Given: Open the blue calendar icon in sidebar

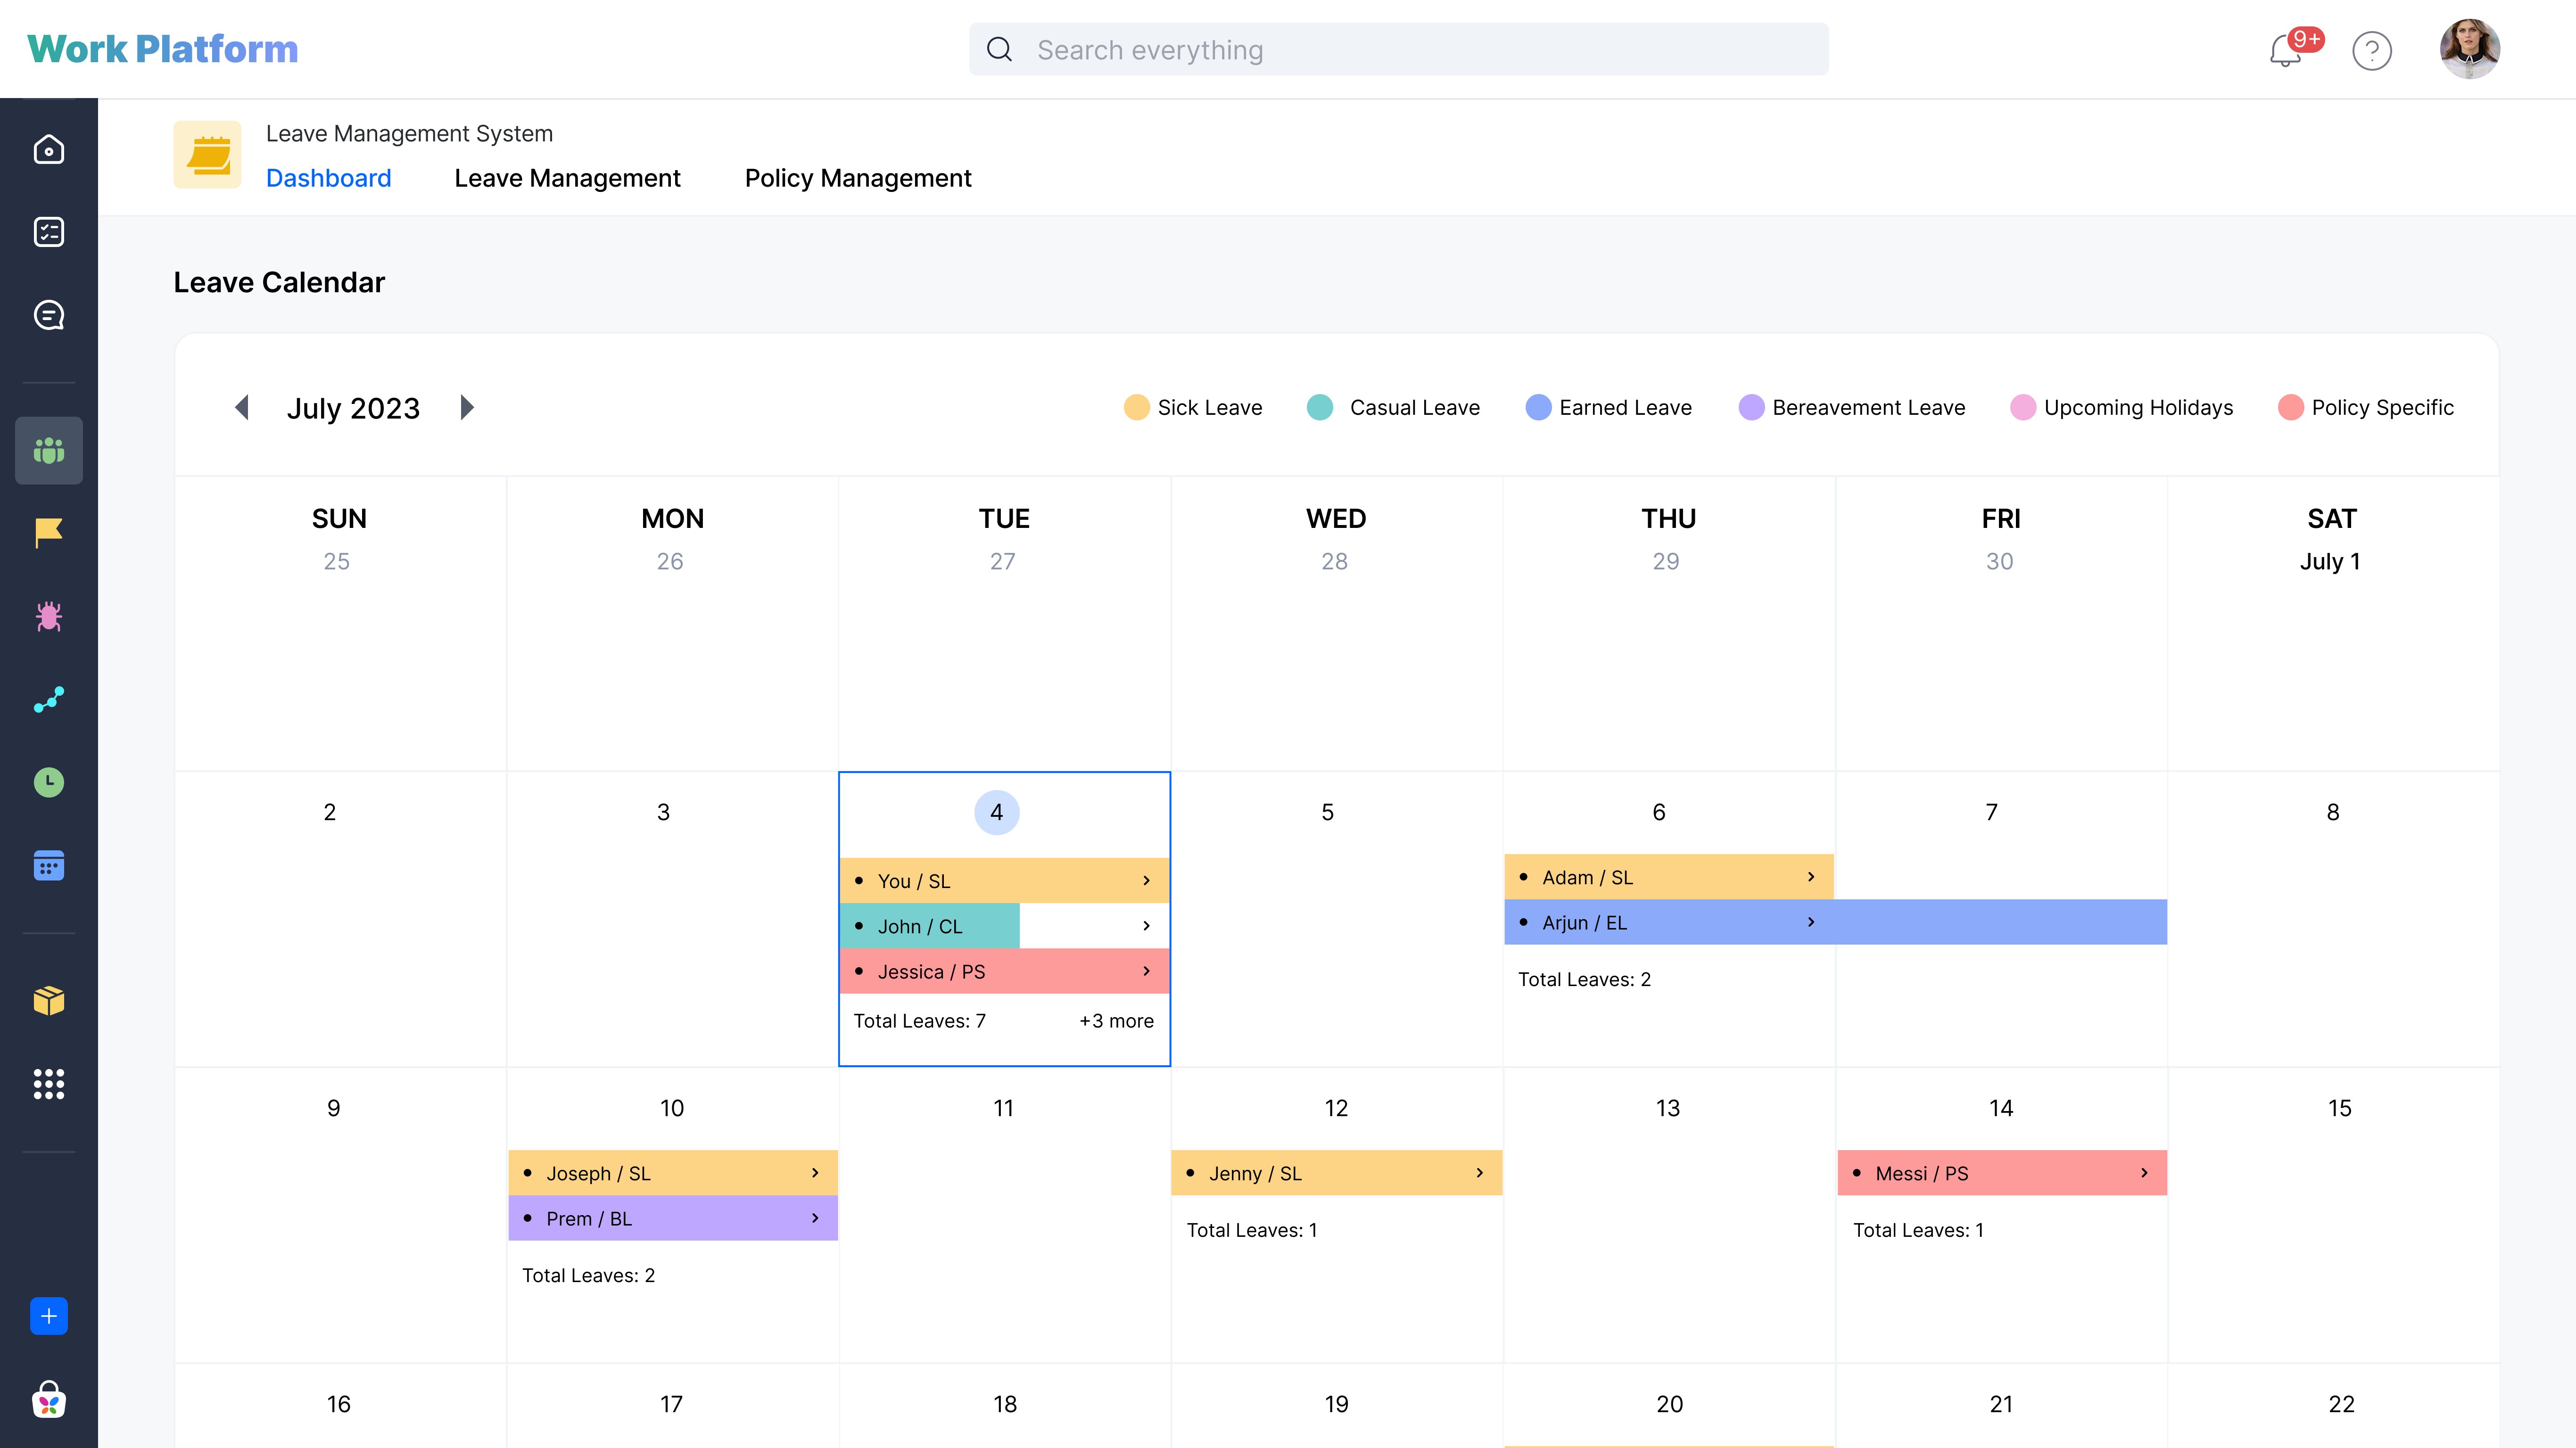Looking at the screenshot, I should pos(48,865).
